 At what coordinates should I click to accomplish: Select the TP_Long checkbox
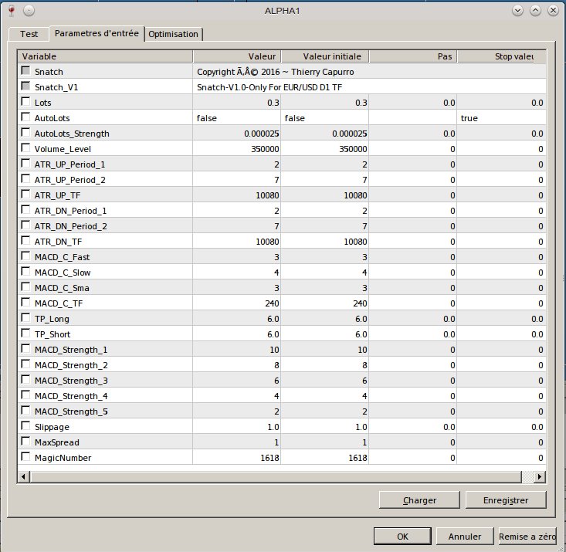click(x=26, y=318)
